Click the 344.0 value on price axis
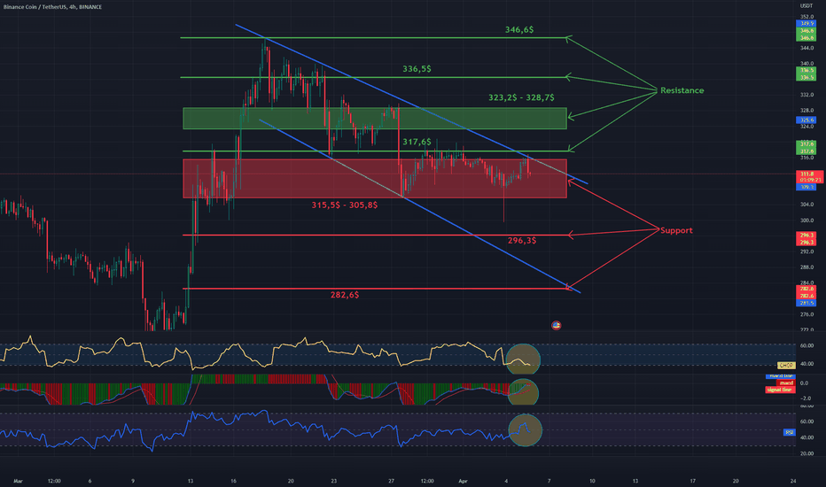The height and width of the screenshot is (487, 826). (807, 48)
